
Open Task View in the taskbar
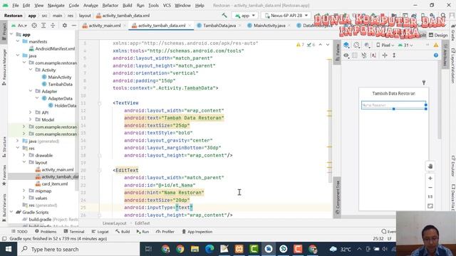pyautogui.click(x=148, y=249)
